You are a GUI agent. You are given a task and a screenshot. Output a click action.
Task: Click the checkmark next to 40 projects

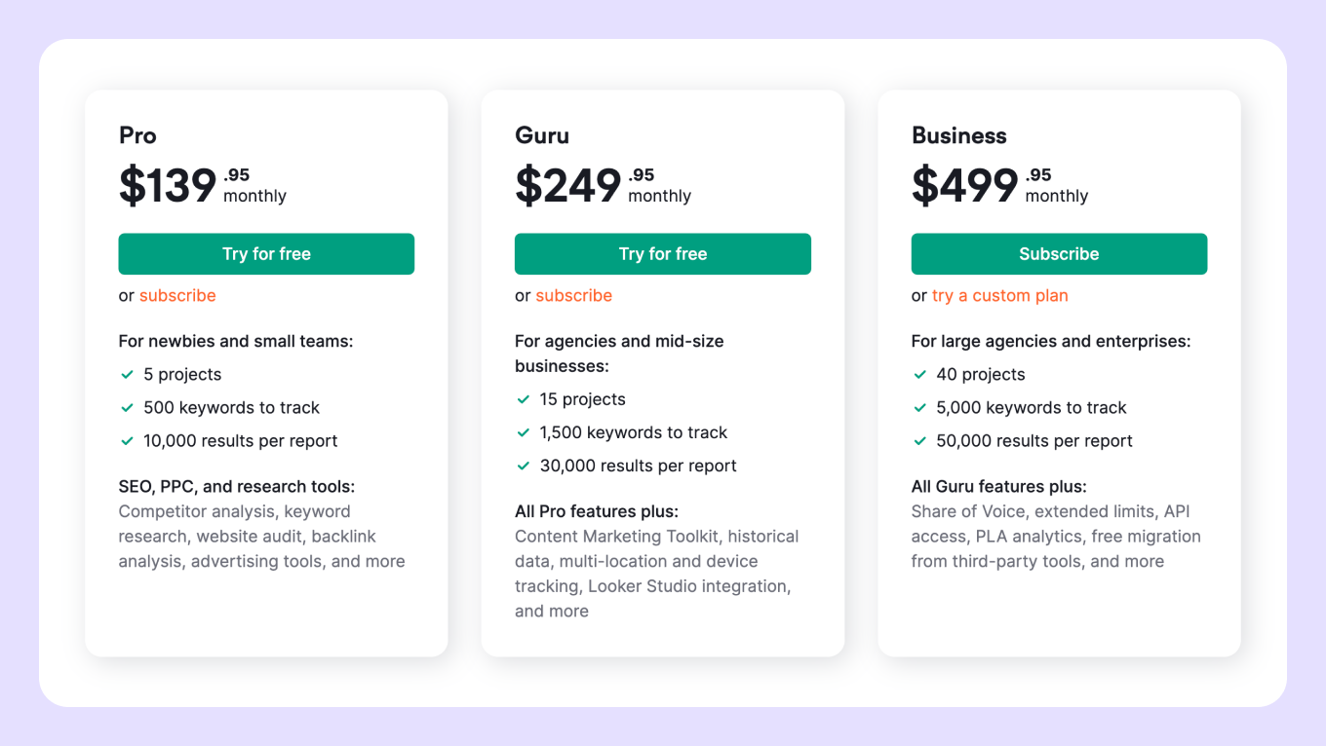point(919,374)
